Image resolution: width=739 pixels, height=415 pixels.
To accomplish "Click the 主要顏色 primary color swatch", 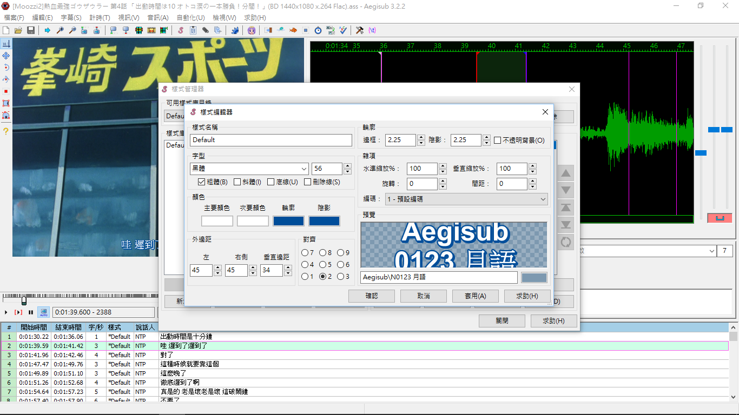I will click(217, 221).
